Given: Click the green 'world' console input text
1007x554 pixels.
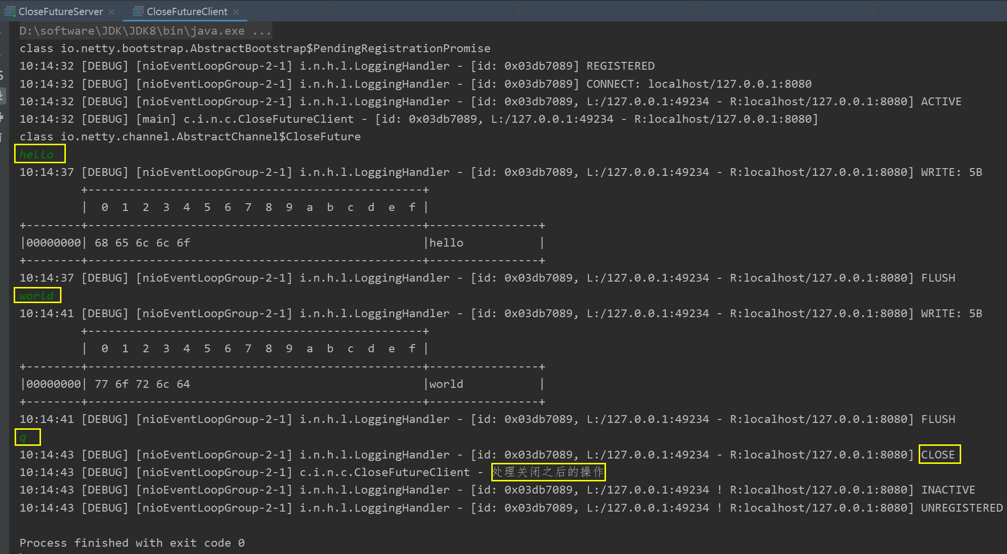Looking at the screenshot, I should point(37,296).
